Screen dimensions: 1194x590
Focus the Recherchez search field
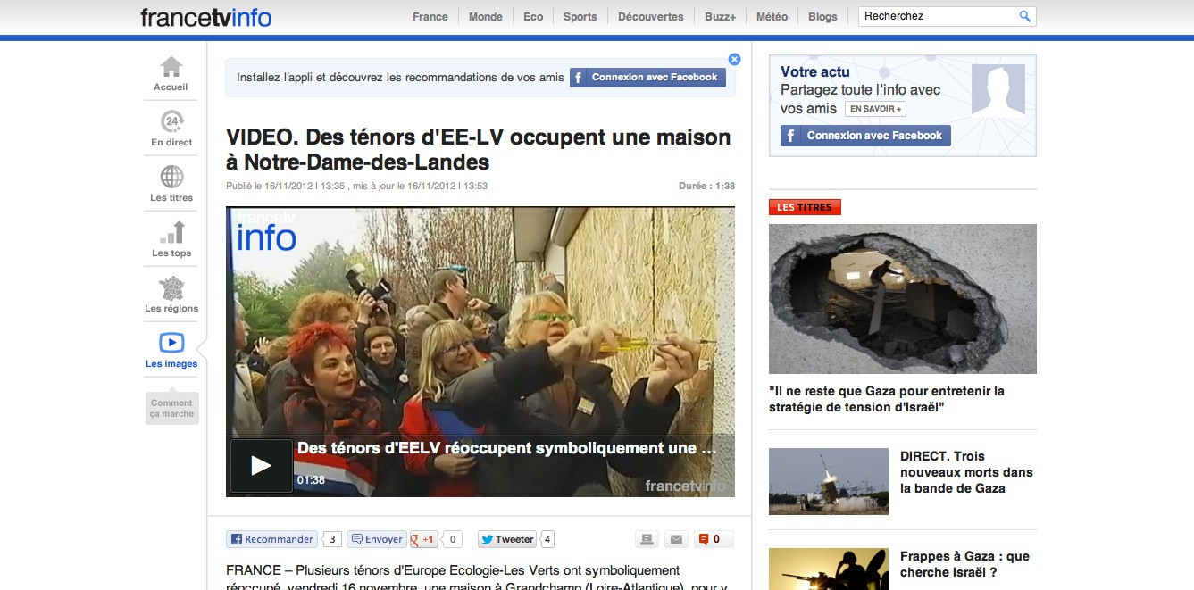coord(938,16)
